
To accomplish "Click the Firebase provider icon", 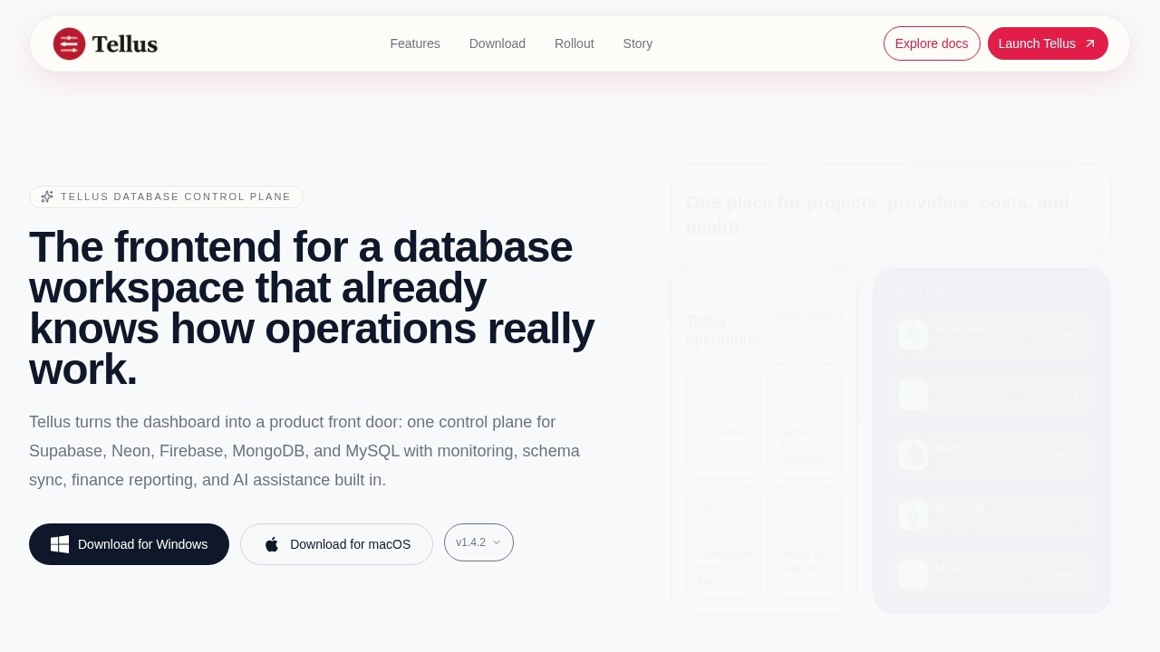I will click(x=913, y=455).
